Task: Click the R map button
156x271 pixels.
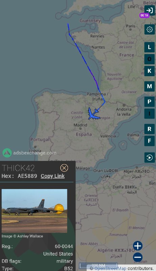Action: pyautogui.click(x=150, y=129)
